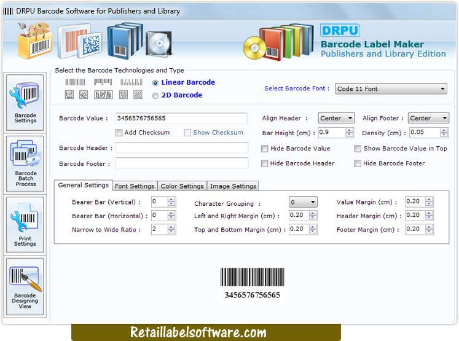Switch to the Font Settings tab
Screen dimensions: 459x341
coord(135,186)
